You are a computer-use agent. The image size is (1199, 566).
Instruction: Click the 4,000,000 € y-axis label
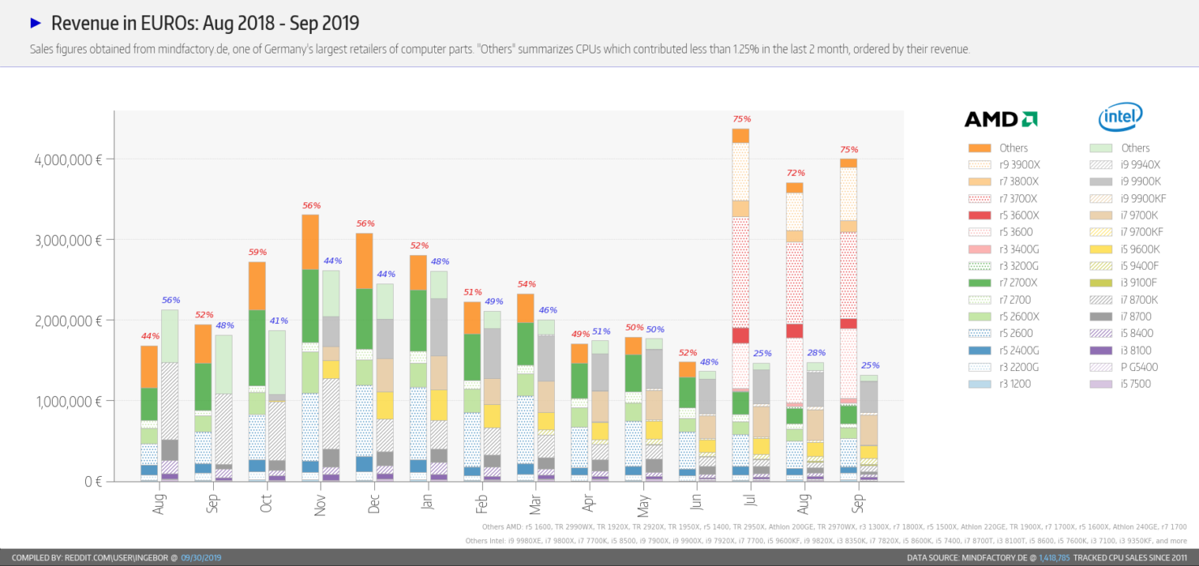(x=68, y=160)
